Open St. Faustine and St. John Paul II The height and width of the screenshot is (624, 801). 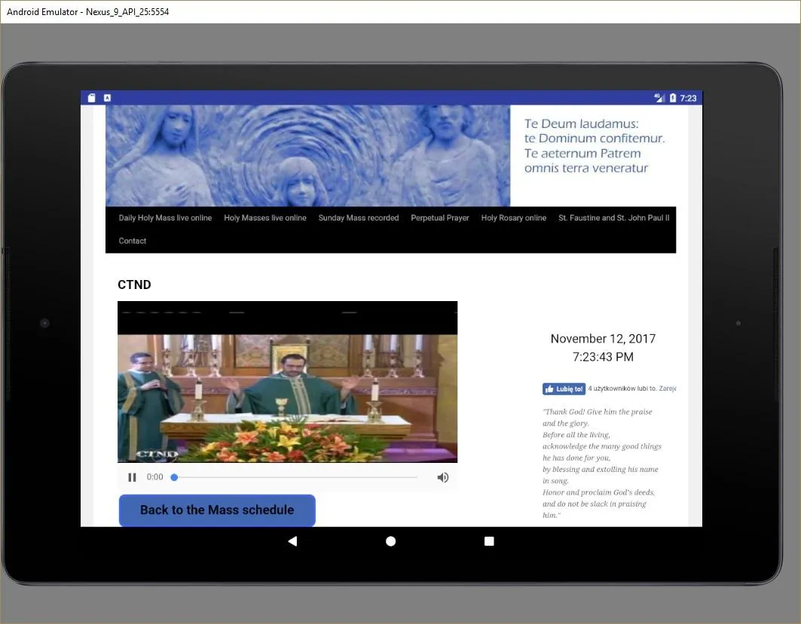pos(613,218)
